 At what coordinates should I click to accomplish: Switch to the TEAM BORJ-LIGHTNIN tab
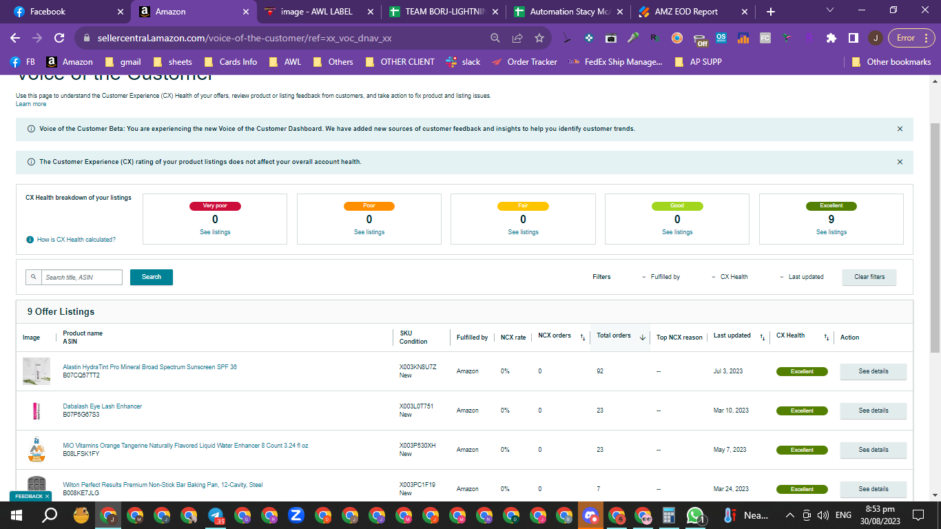(x=443, y=12)
